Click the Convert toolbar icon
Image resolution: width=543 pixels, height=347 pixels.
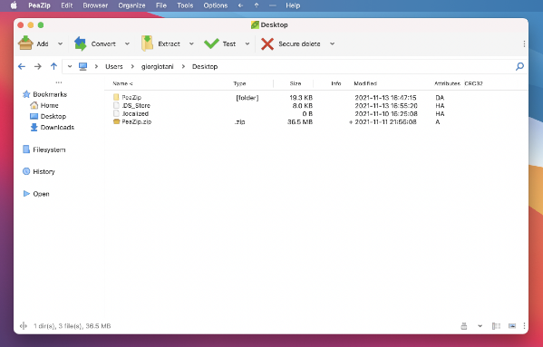81,43
